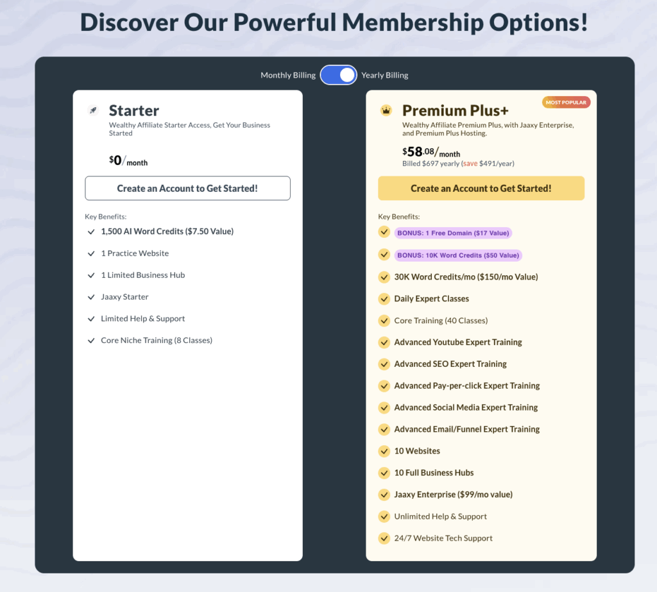Viewport: 657px width, 592px height.
Task: Click checkmark beside 1,500 AI Word Credits
Action: click(91, 232)
